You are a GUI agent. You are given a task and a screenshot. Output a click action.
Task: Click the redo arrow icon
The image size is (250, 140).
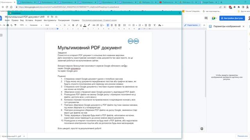coord(4,25)
